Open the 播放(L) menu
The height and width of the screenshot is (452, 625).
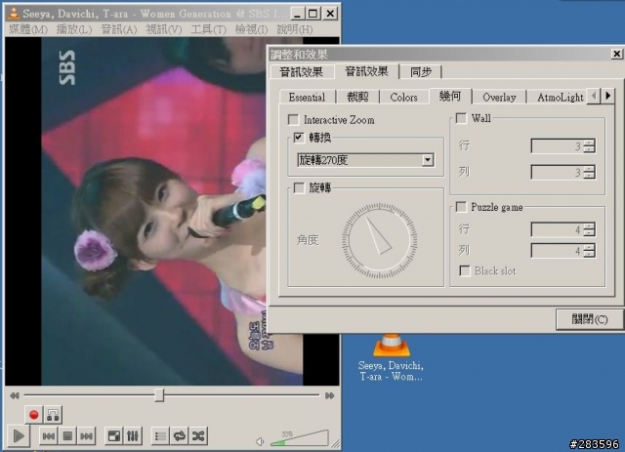point(74,29)
